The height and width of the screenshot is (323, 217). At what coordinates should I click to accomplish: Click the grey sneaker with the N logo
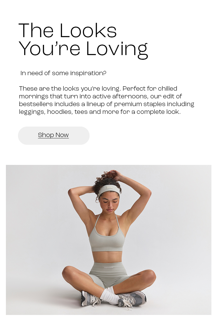(132, 299)
